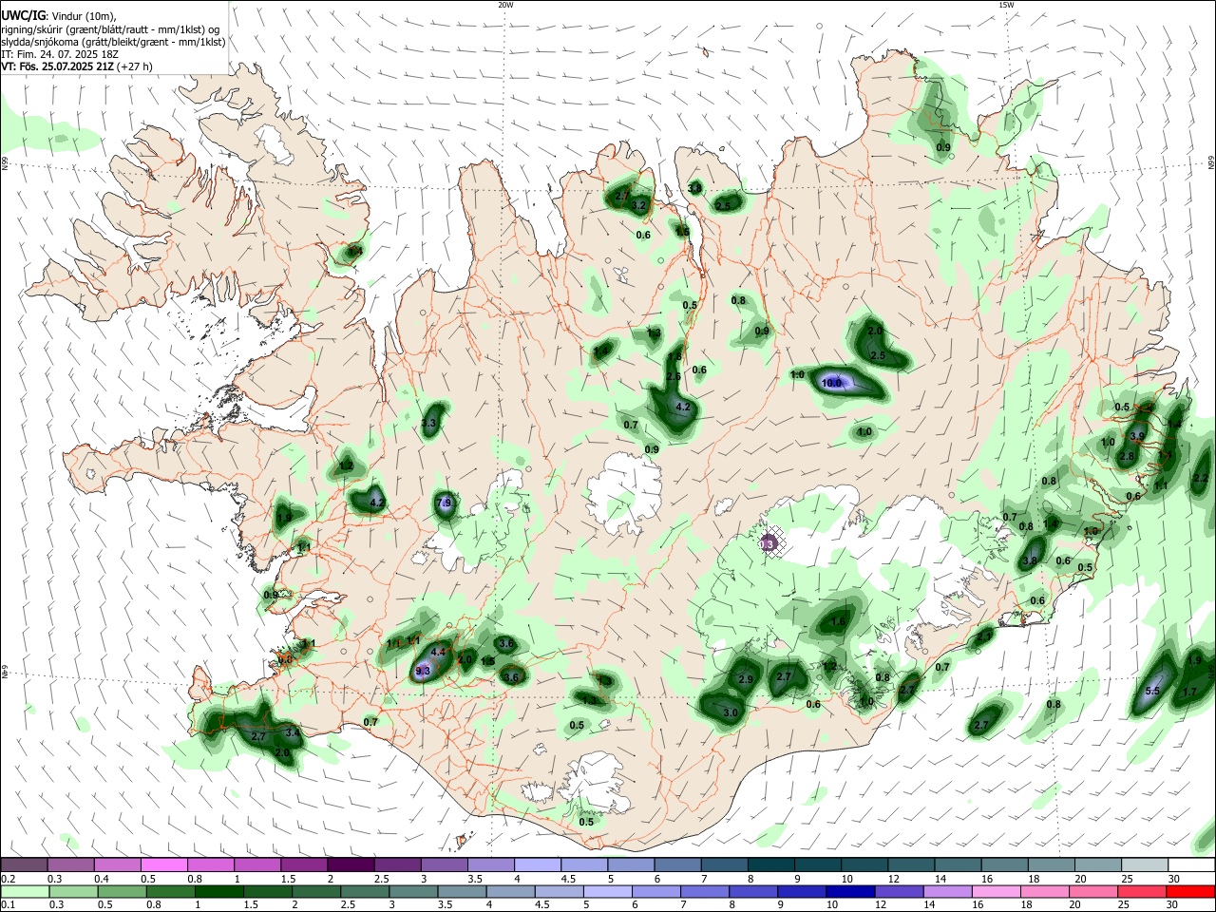The height and width of the screenshot is (912, 1216).
Task: Click the dark blue 10–12 swatch, lower legend
Action: tap(849, 891)
